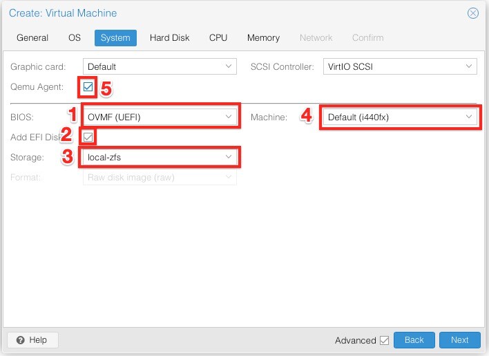Toggle the Qemu Agent checkbox

click(88, 86)
